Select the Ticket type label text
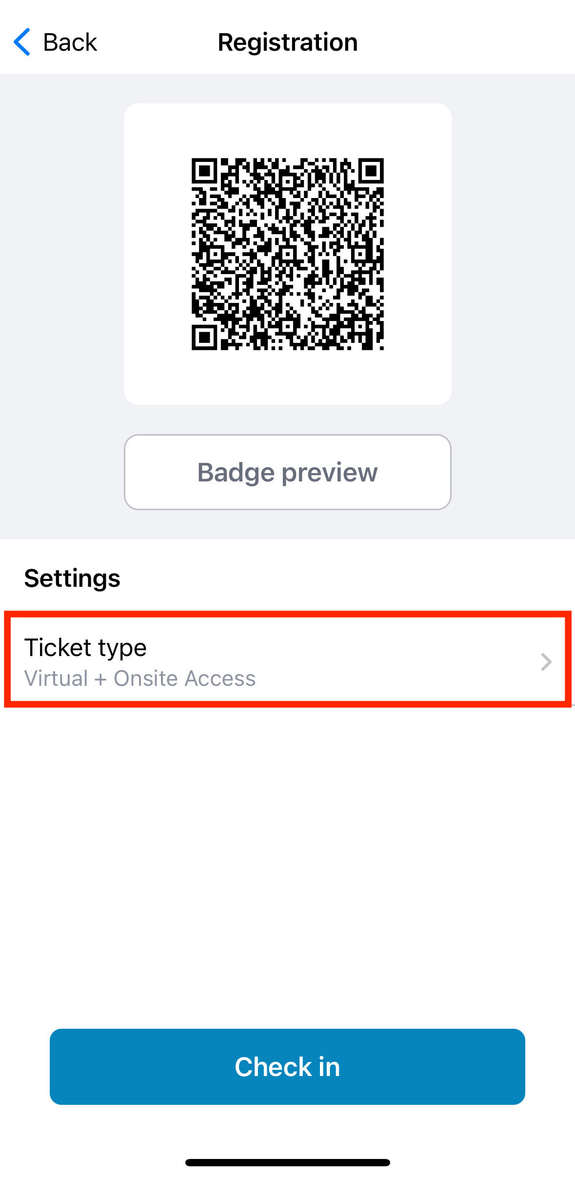 click(85, 648)
